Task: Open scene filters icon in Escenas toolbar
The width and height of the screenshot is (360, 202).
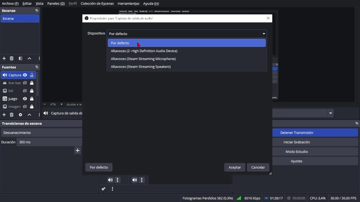Action: tap(20, 58)
